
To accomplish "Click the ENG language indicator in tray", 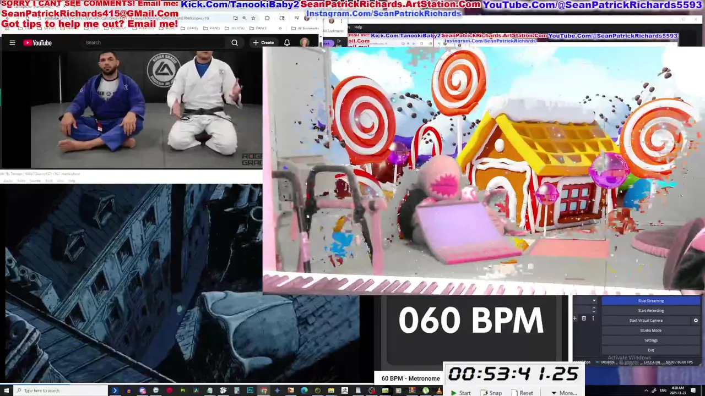I will [x=663, y=391].
